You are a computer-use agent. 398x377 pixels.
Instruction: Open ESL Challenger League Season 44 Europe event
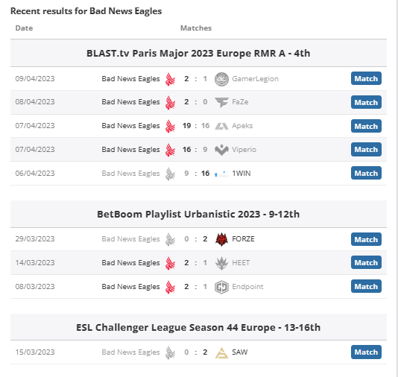[198, 327]
